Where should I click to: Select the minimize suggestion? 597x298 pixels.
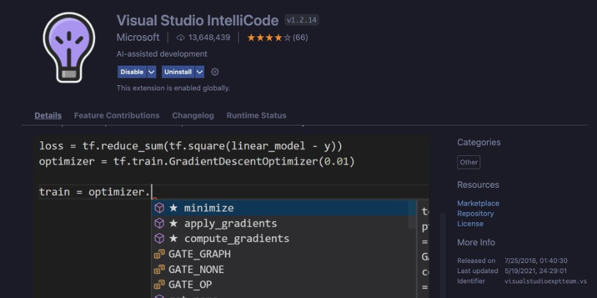tap(284, 208)
